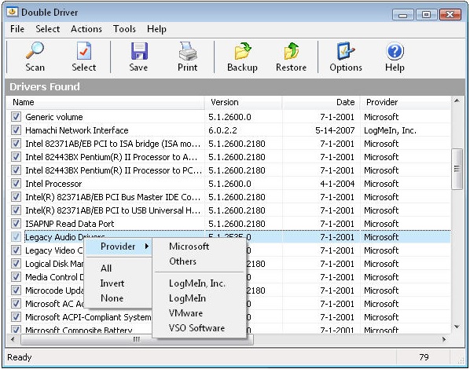This screenshot has height=369, width=470.
Task: Click the 5-14-2007 date cell
Action: click(335, 130)
